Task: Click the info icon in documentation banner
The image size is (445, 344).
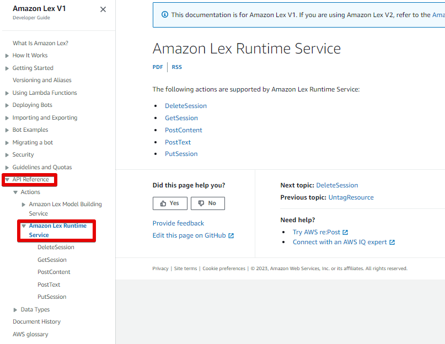Action: [164, 15]
